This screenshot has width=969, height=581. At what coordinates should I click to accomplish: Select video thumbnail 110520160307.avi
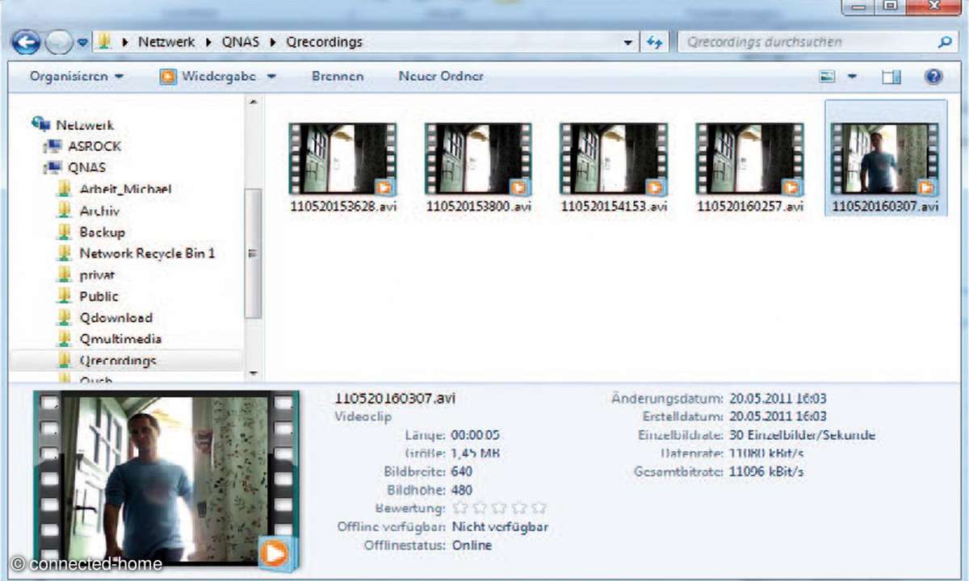pos(885,160)
